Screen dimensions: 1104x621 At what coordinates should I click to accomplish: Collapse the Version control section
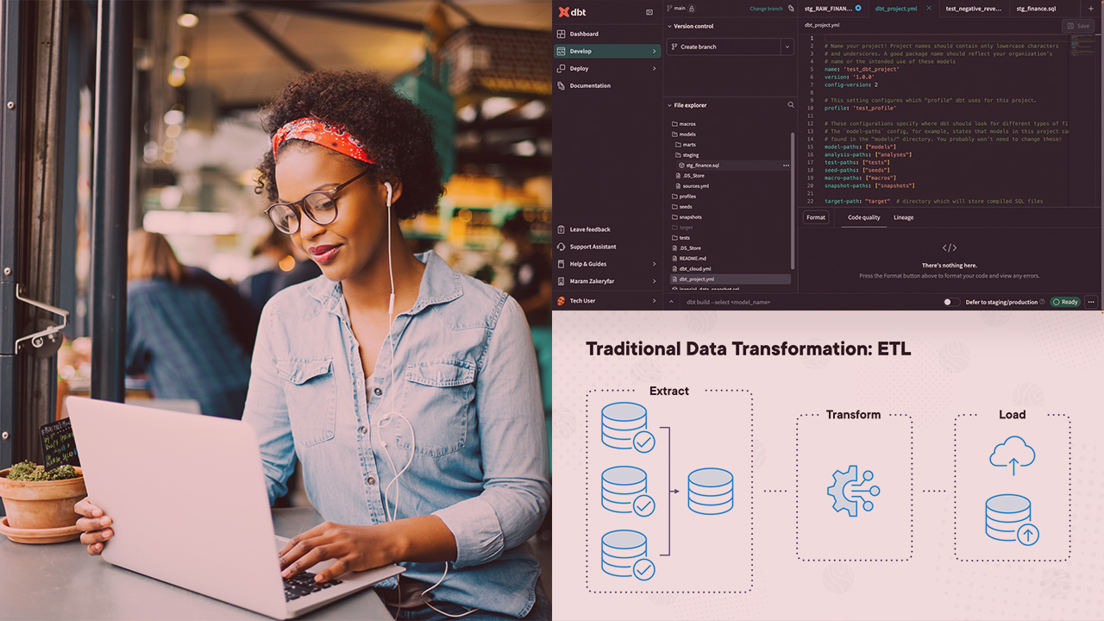[x=669, y=27]
